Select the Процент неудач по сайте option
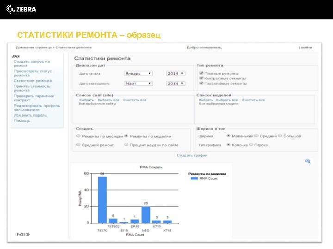Screen dimensions: 333x249 126,145
